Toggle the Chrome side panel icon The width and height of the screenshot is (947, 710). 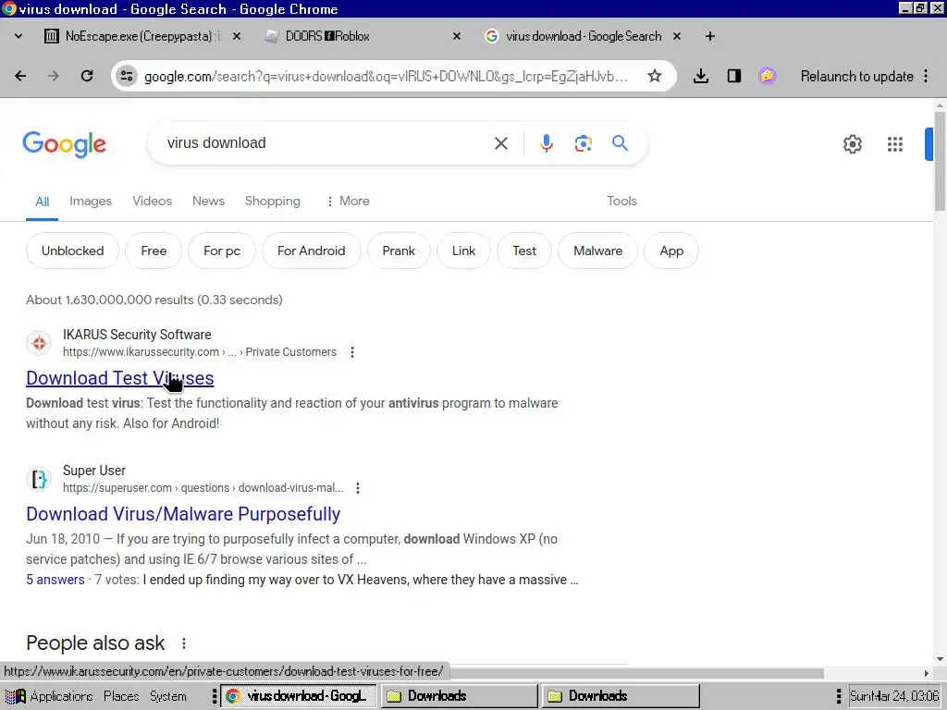733,76
